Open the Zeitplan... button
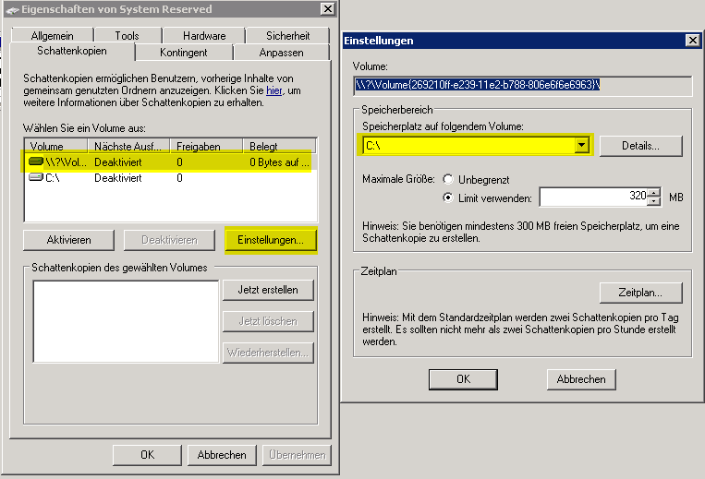This screenshot has height=479, width=705. 640,293
